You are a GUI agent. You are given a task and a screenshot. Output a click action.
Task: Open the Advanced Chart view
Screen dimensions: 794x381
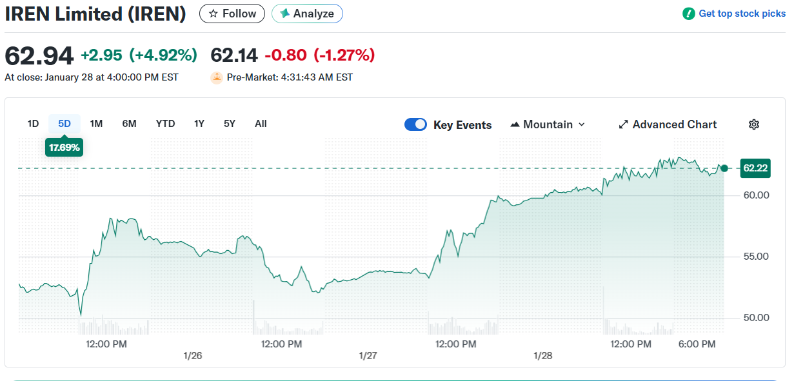[674, 124]
